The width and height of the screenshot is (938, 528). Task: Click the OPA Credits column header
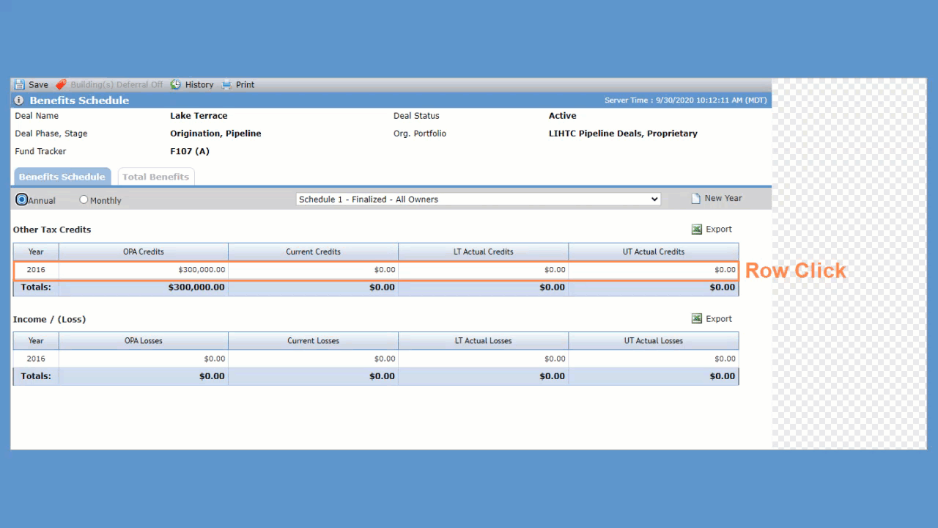pyautogui.click(x=144, y=252)
